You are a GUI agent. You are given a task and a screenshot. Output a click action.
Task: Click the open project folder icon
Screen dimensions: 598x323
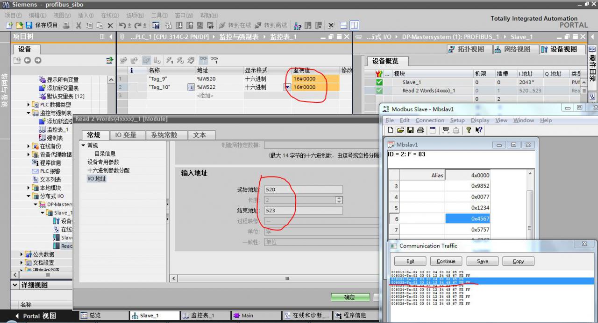(19, 25)
